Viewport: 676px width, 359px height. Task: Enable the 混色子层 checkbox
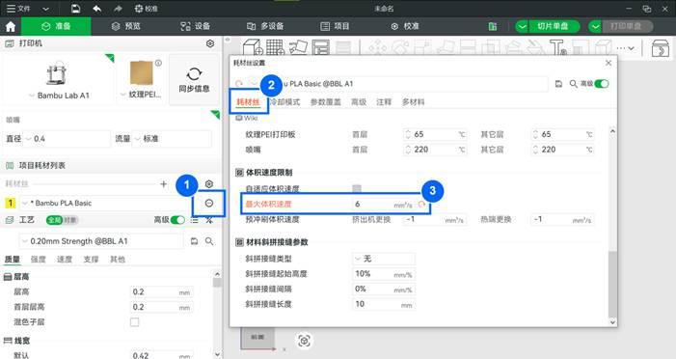[134, 322]
